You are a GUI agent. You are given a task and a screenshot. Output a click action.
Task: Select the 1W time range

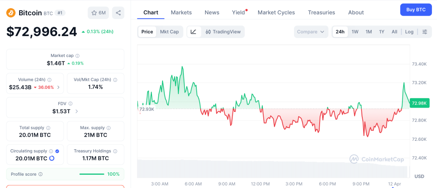[x=355, y=32]
